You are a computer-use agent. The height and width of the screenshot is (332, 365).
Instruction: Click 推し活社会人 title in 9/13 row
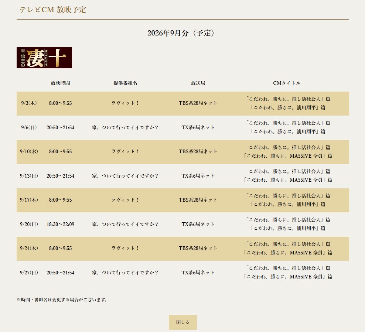tap(288, 171)
